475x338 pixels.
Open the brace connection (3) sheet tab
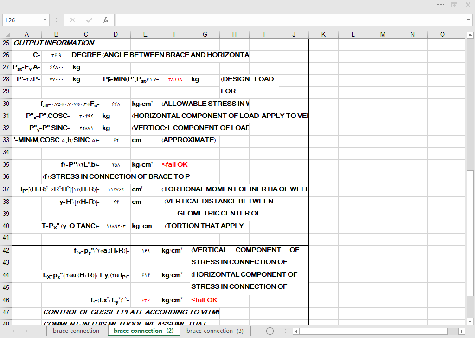(215, 331)
